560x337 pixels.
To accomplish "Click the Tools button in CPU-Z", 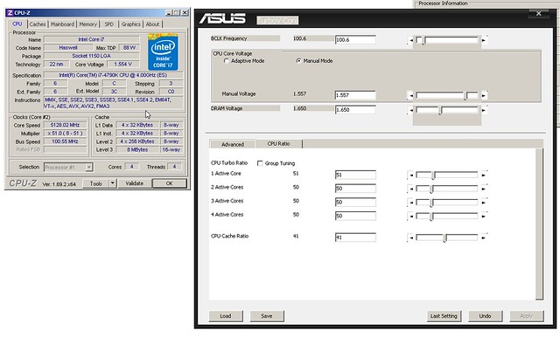I will (x=95, y=183).
